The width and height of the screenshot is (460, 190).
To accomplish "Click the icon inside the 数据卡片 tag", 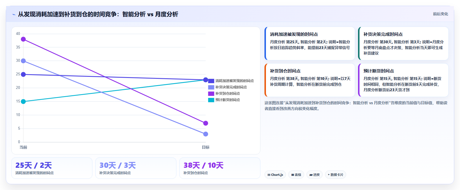I will tap(328, 175).
